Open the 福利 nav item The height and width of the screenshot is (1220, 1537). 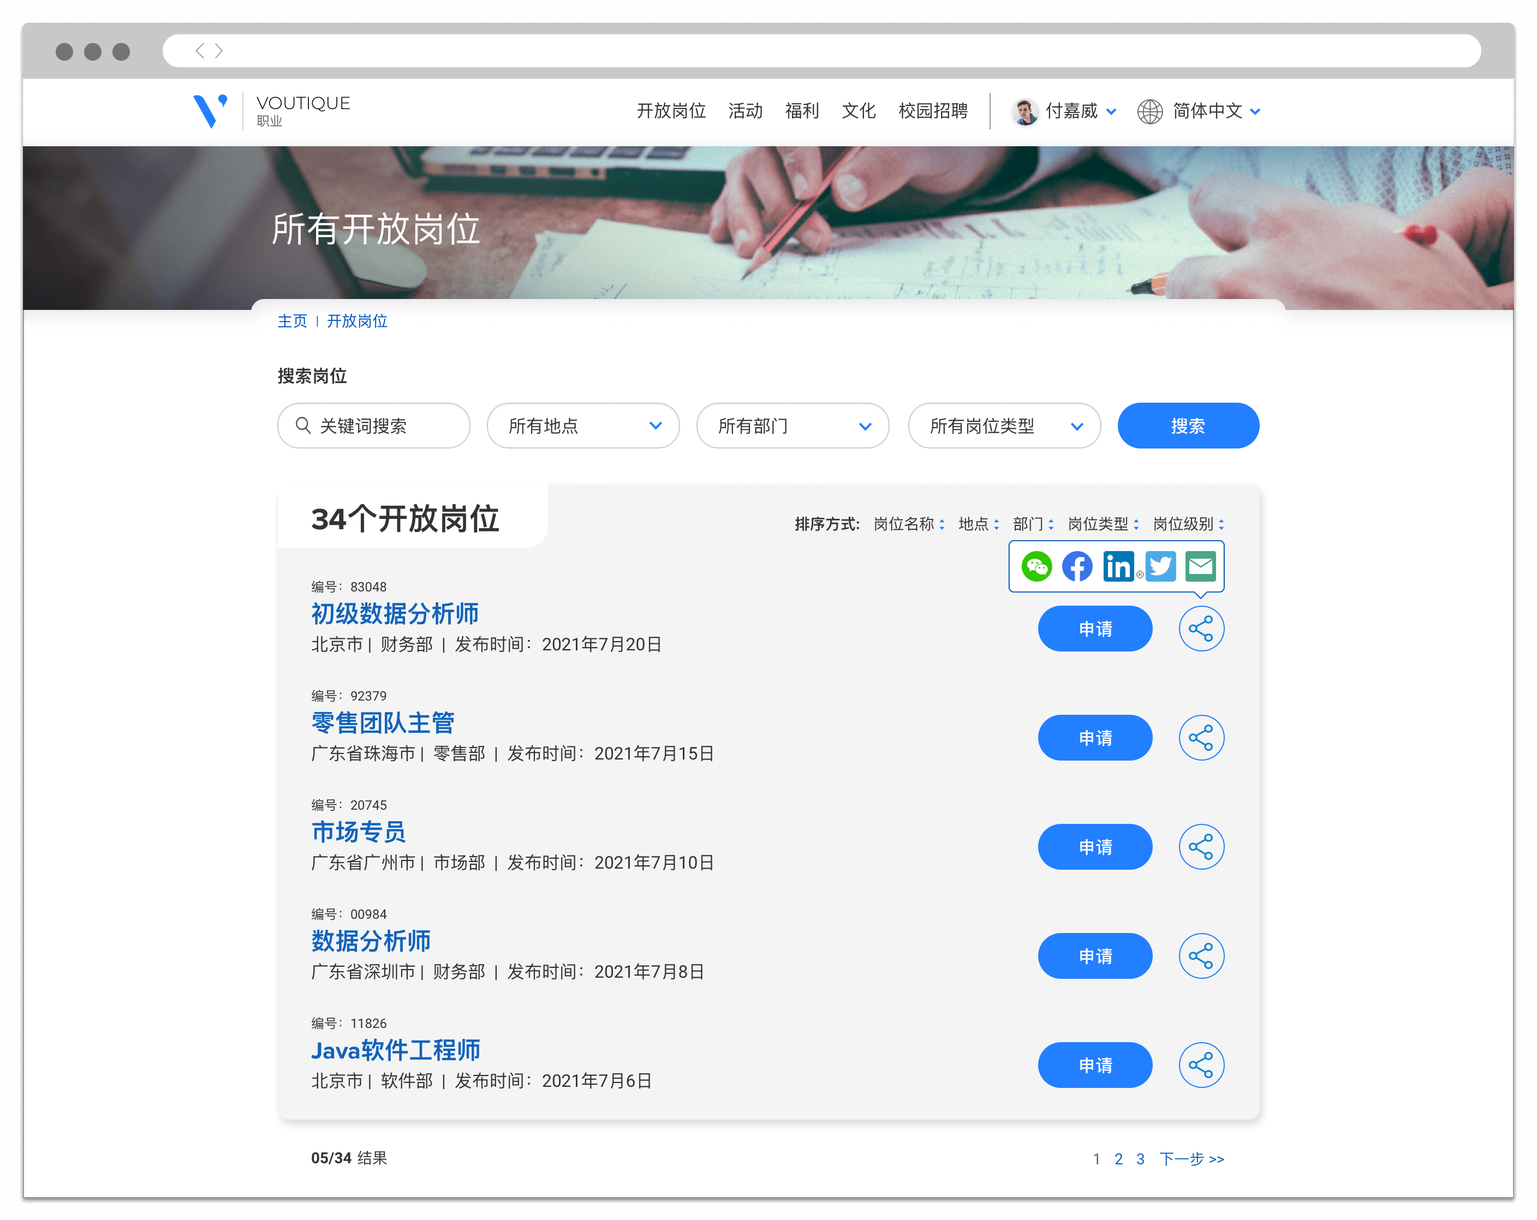pyautogui.click(x=802, y=111)
